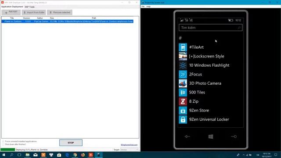The height and width of the screenshot is (158, 281).
Task: Open Mail app from taskbar
Action: point(35,155)
